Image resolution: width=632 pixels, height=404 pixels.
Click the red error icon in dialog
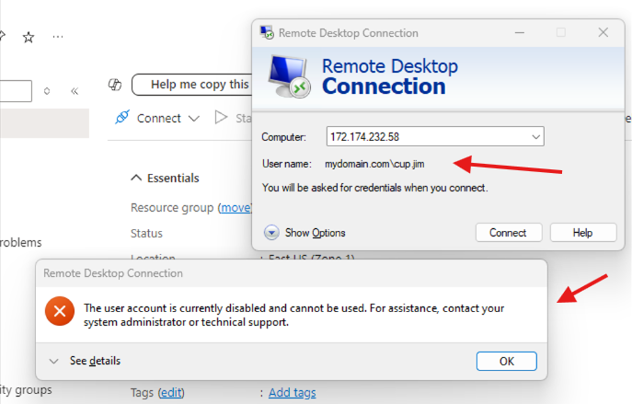60,311
